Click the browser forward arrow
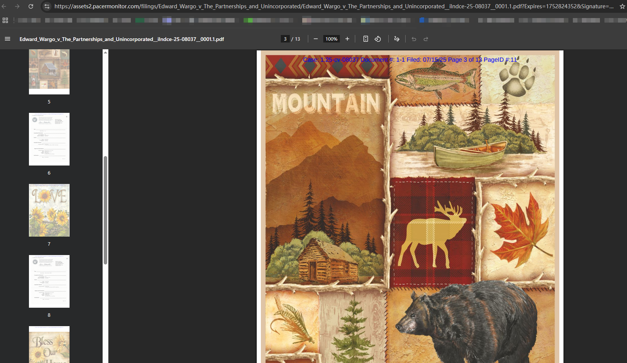 (x=17, y=6)
